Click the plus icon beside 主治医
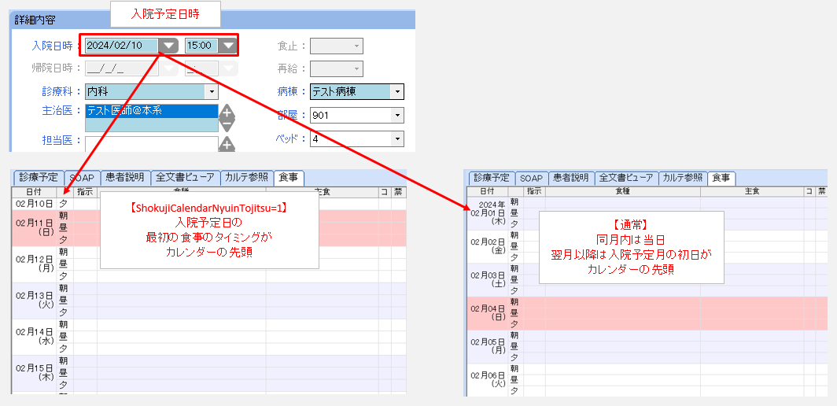Image resolution: width=837 pixels, height=406 pixels. (x=227, y=113)
